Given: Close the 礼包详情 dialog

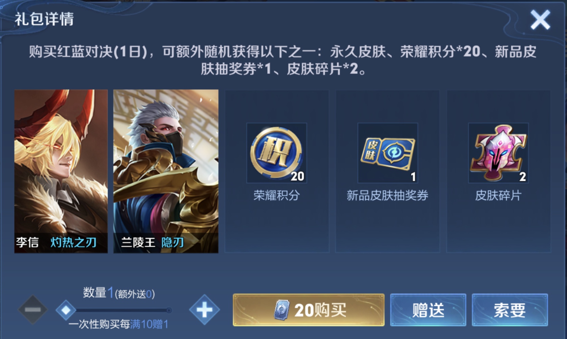Looking at the screenshot, I should [x=540, y=20].
